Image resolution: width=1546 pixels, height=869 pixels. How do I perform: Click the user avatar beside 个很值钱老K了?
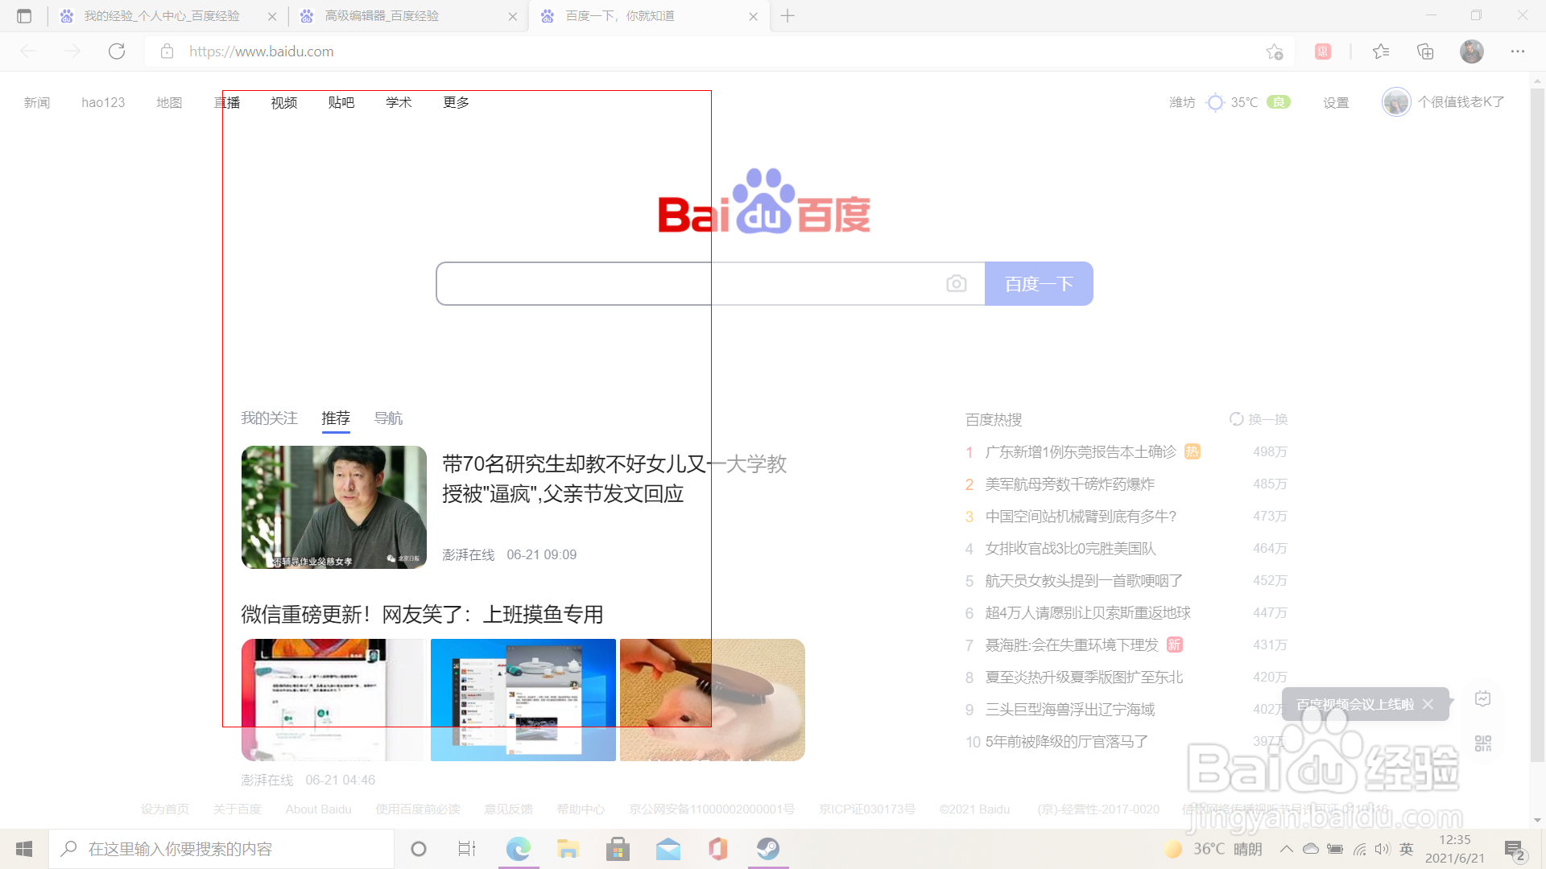(1395, 102)
